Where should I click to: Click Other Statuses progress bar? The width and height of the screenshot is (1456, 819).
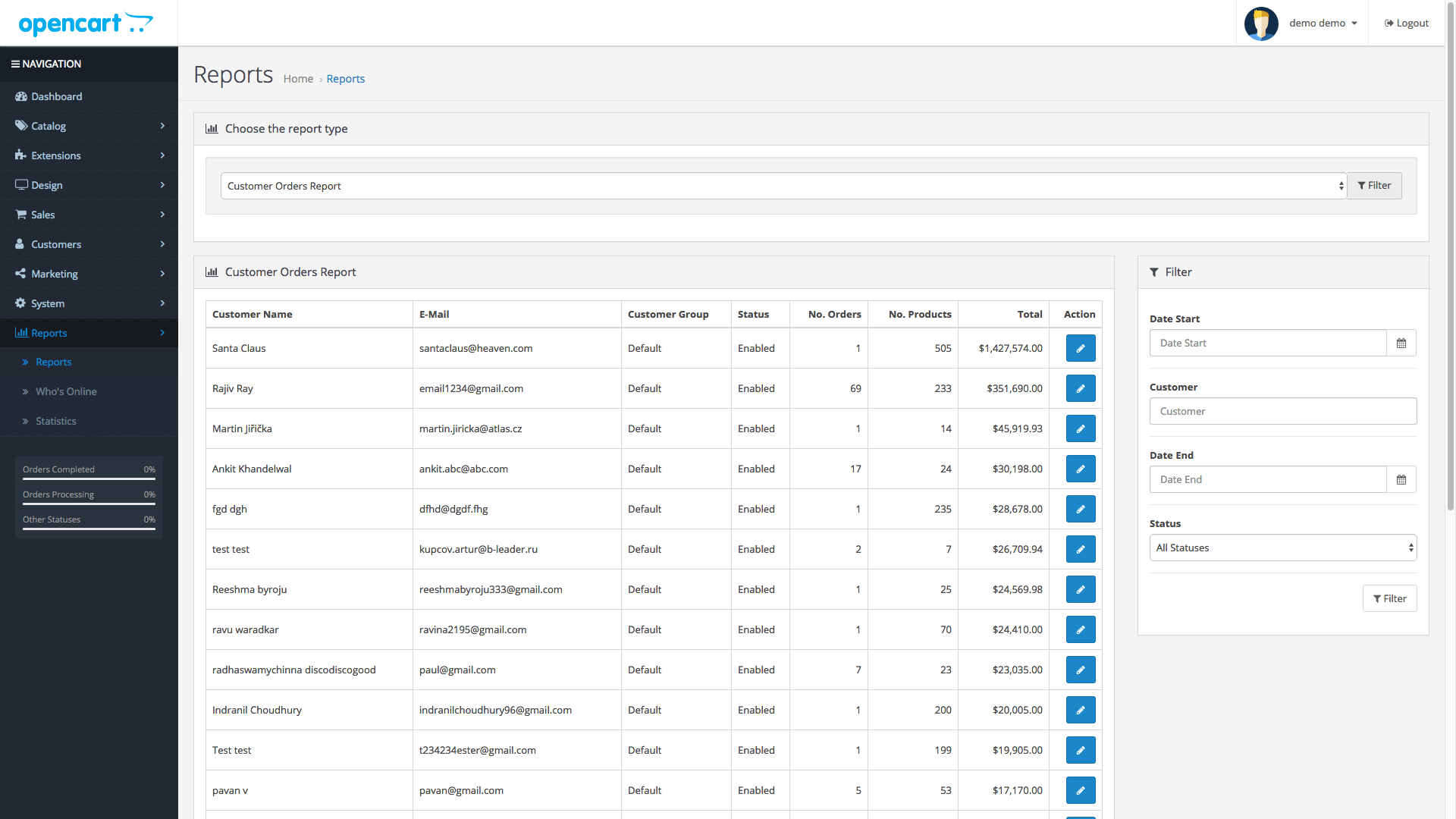89,529
